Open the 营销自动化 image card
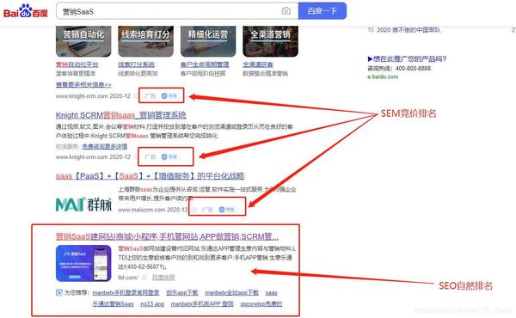 point(83,41)
